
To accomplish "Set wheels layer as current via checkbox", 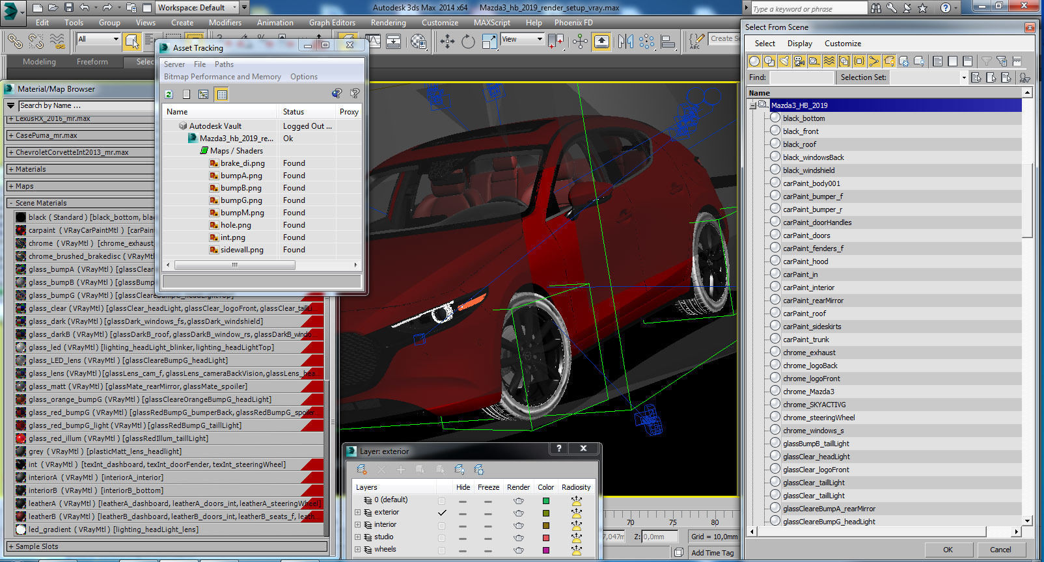I will click(442, 550).
